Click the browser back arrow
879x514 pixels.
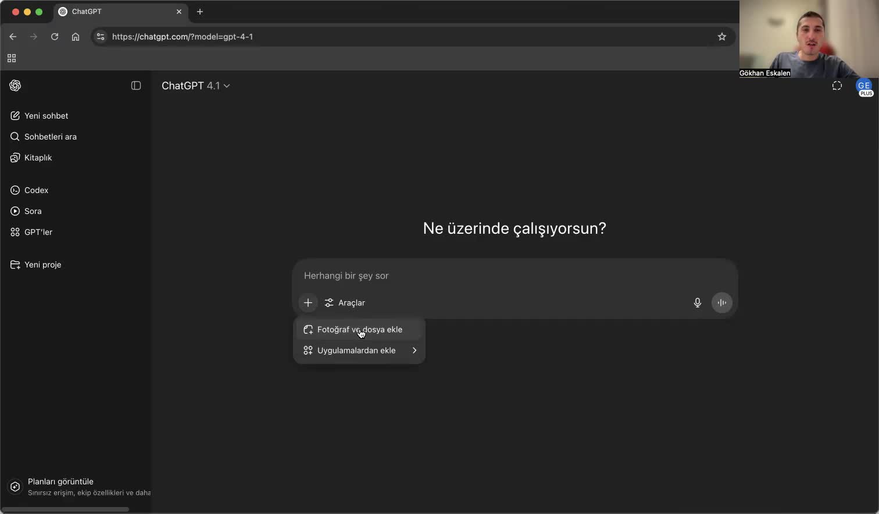tap(13, 37)
